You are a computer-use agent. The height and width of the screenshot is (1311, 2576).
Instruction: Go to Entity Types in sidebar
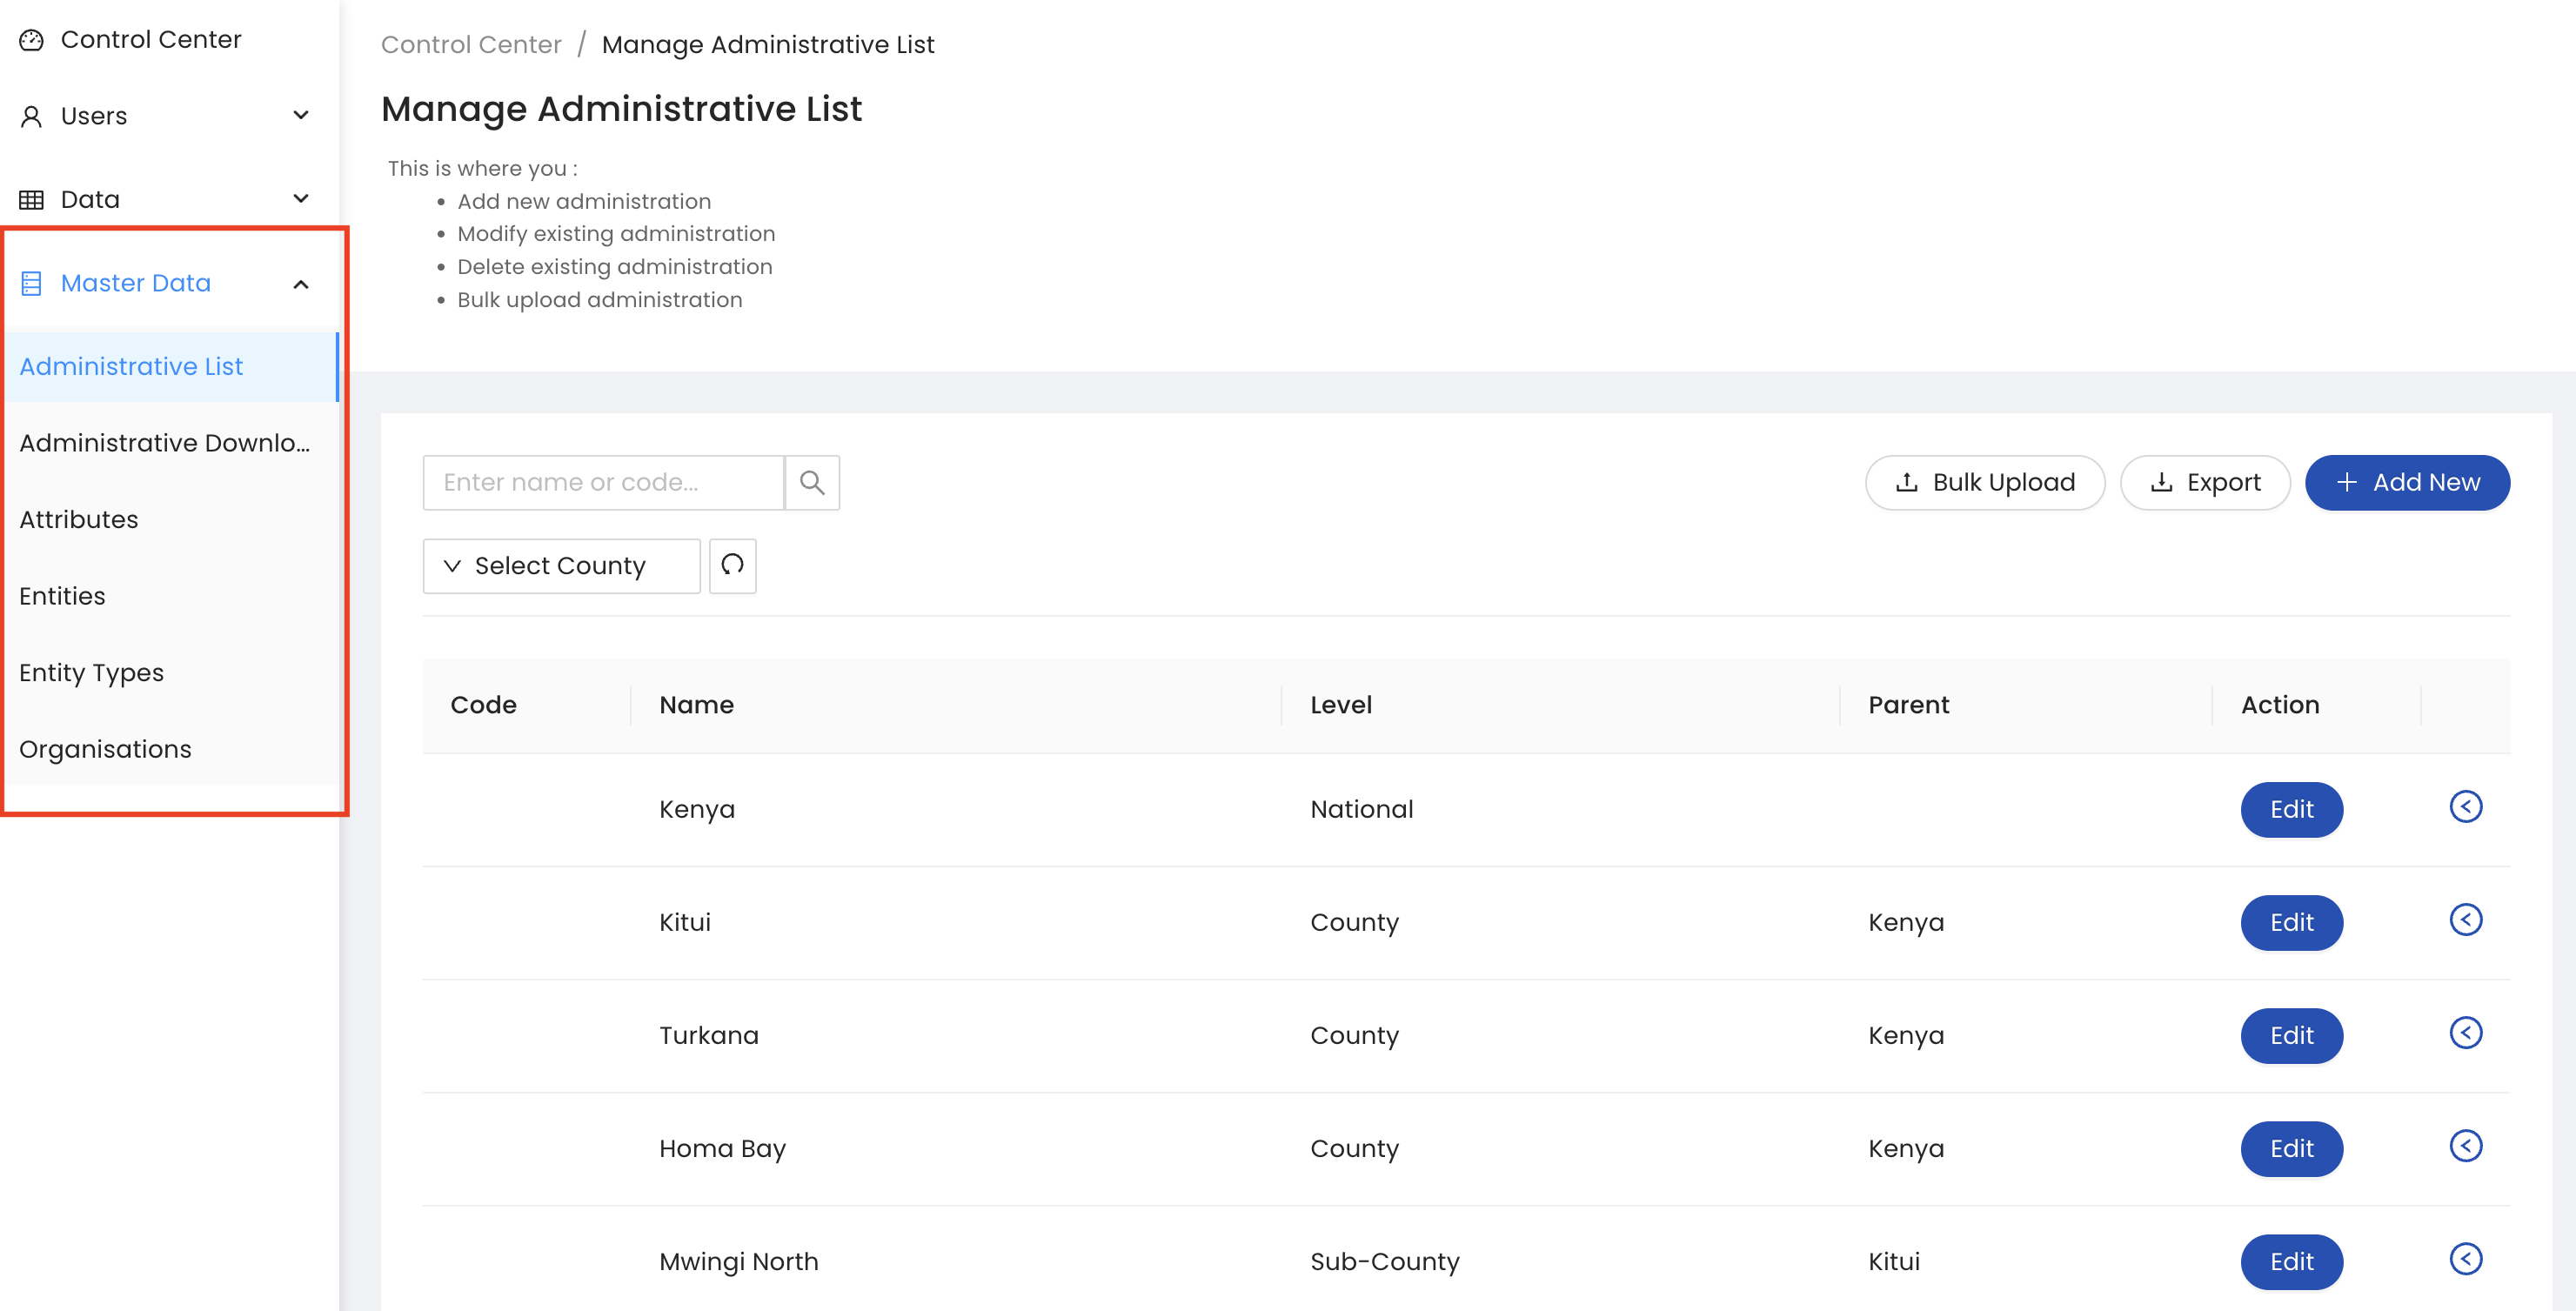coord(92,673)
